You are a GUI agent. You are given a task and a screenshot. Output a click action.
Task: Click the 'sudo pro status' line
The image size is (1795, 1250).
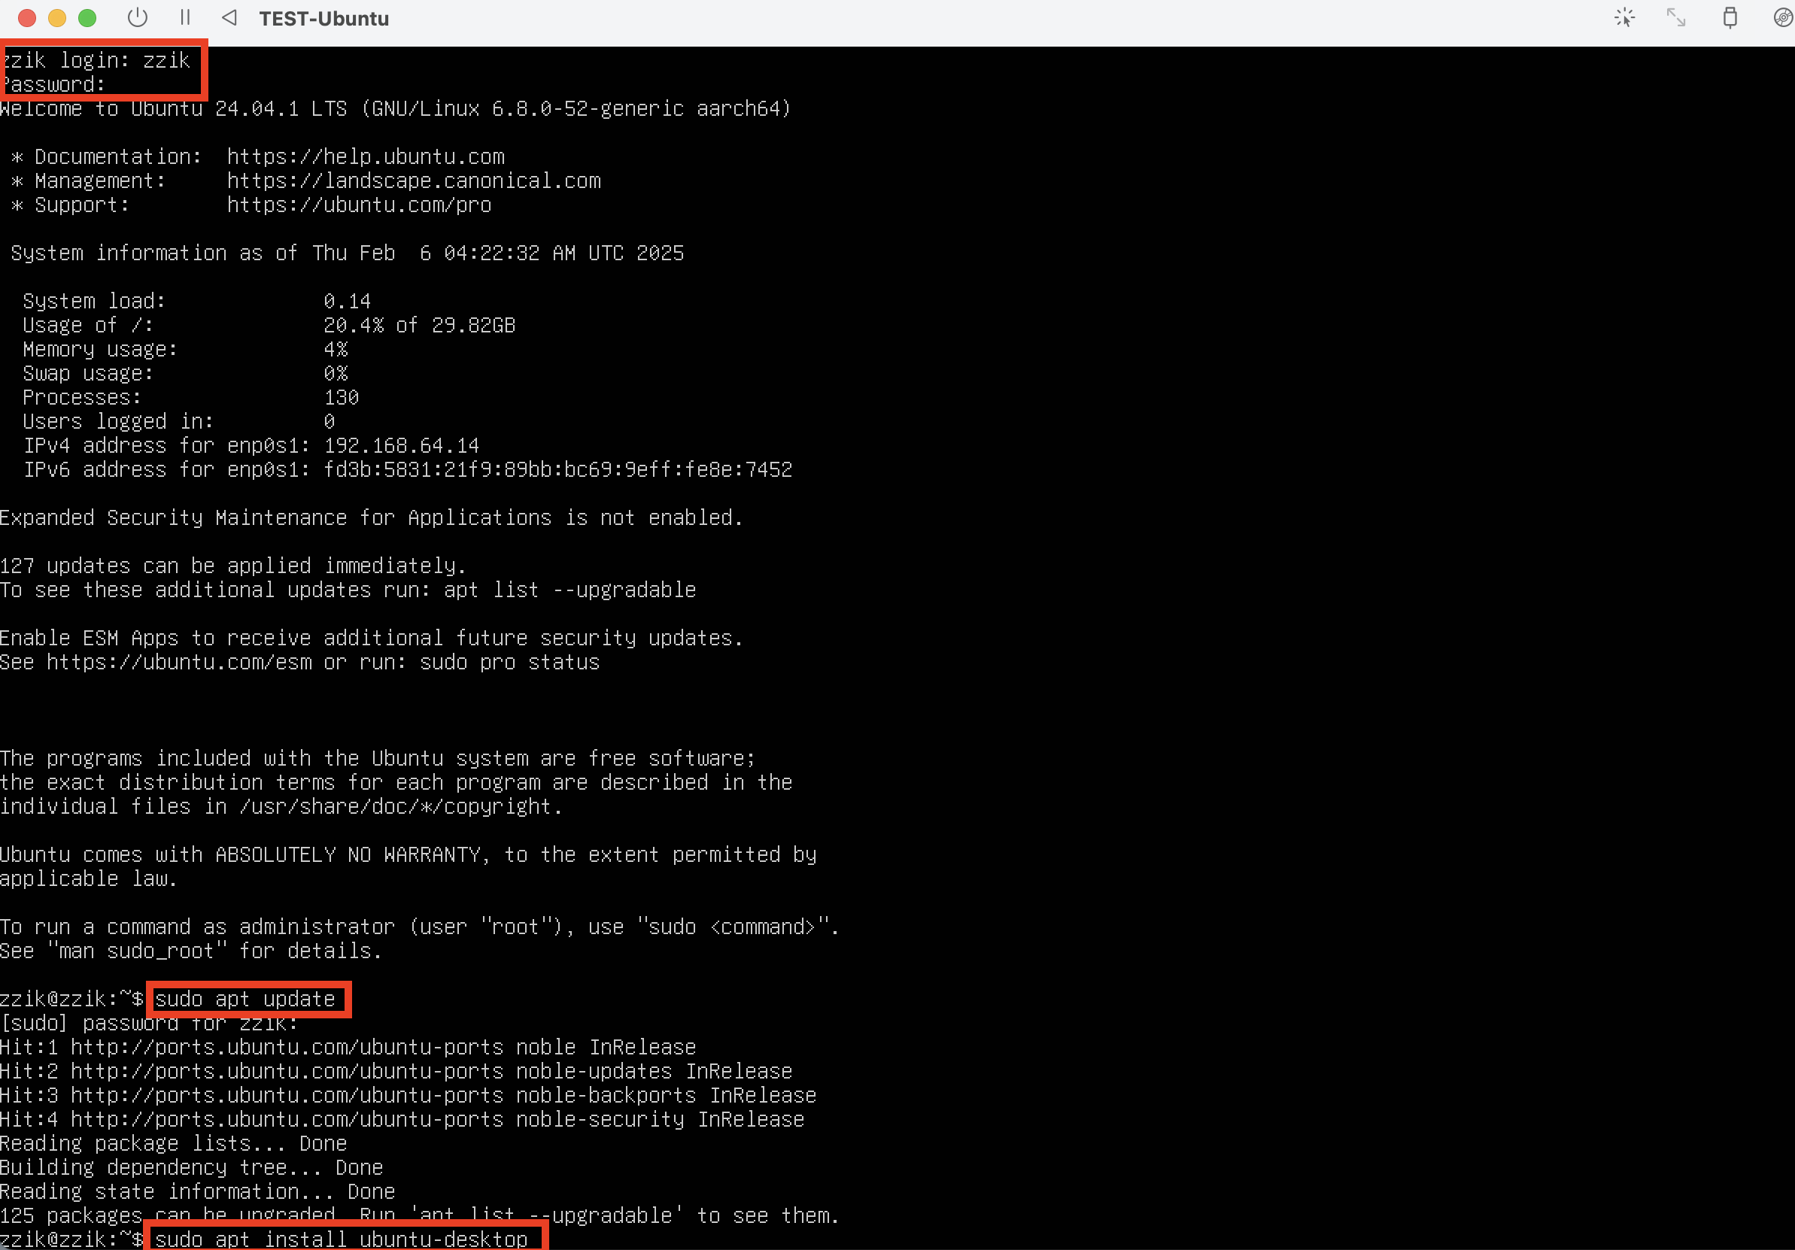pyautogui.click(x=300, y=662)
